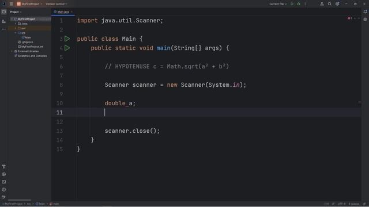Screen dimensions: 369x207
Task: Open line:column position in status bar
Action: (x=326, y=204)
